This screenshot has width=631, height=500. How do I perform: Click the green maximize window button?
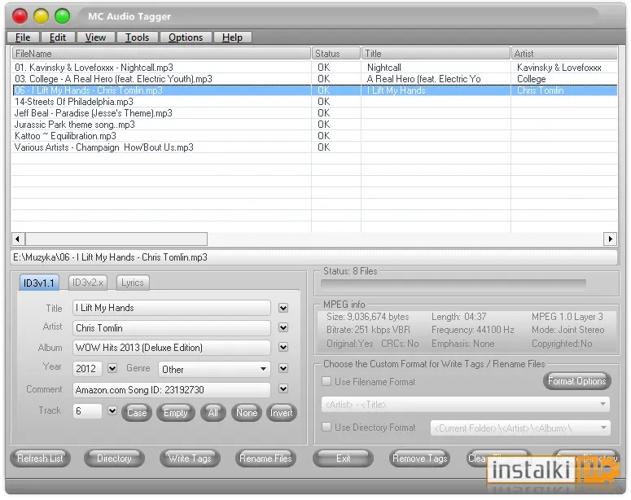(63, 16)
